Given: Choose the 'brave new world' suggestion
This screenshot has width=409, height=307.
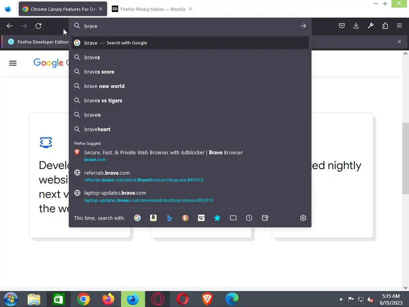Looking at the screenshot, I should (190, 86).
